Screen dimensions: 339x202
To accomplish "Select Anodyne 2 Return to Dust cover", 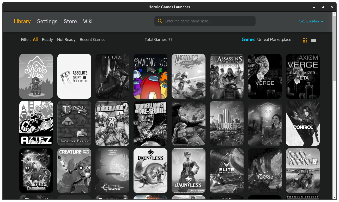I will 189,76.
